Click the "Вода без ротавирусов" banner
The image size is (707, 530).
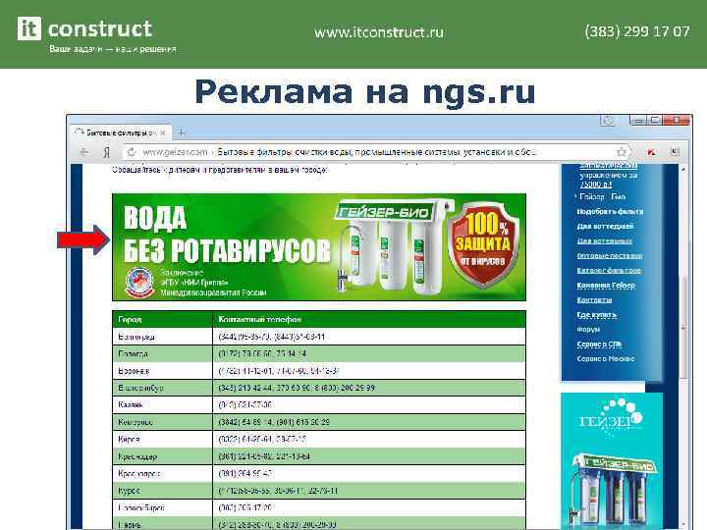(x=319, y=247)
